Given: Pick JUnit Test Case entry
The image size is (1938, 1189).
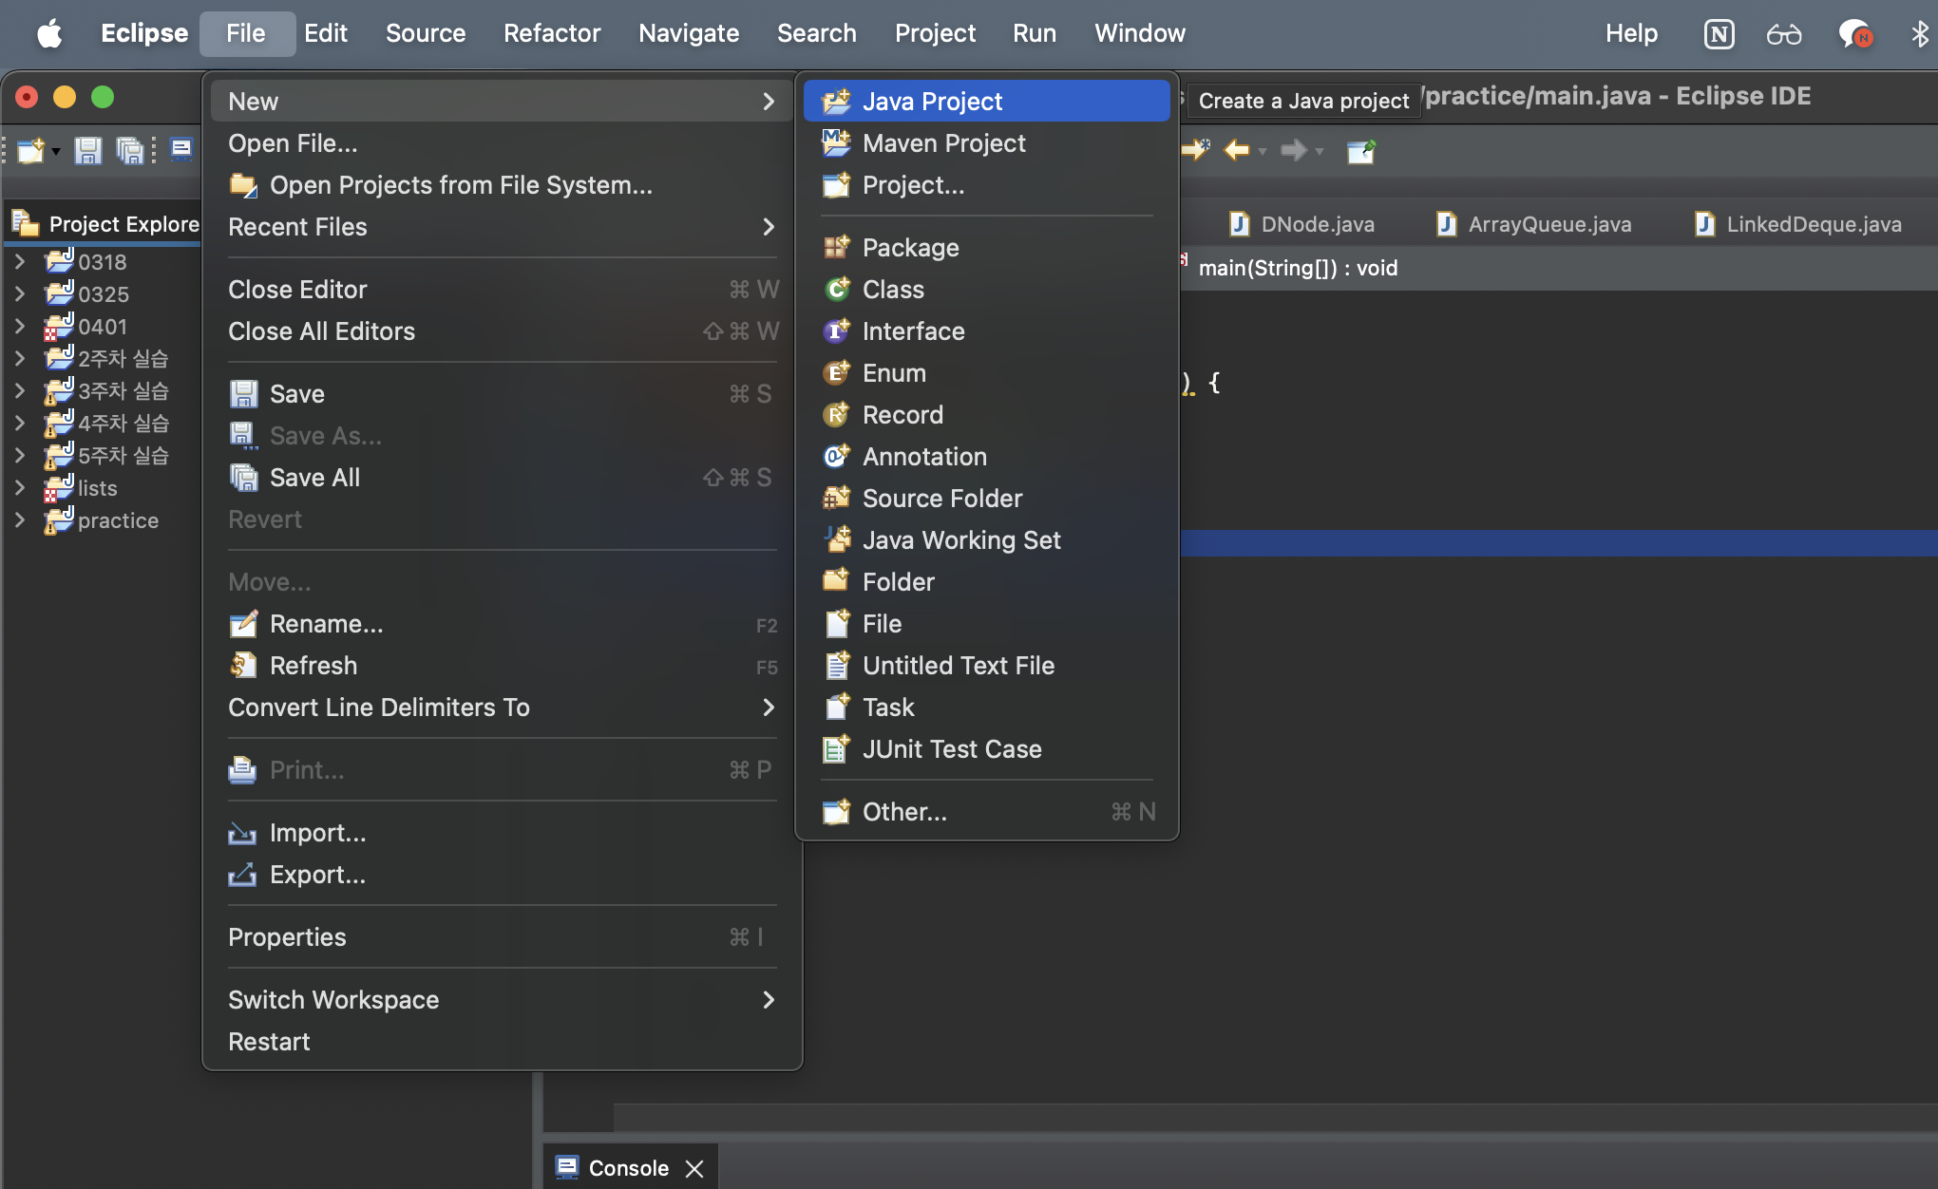Looking at the screenshot, I should point(951,749).
